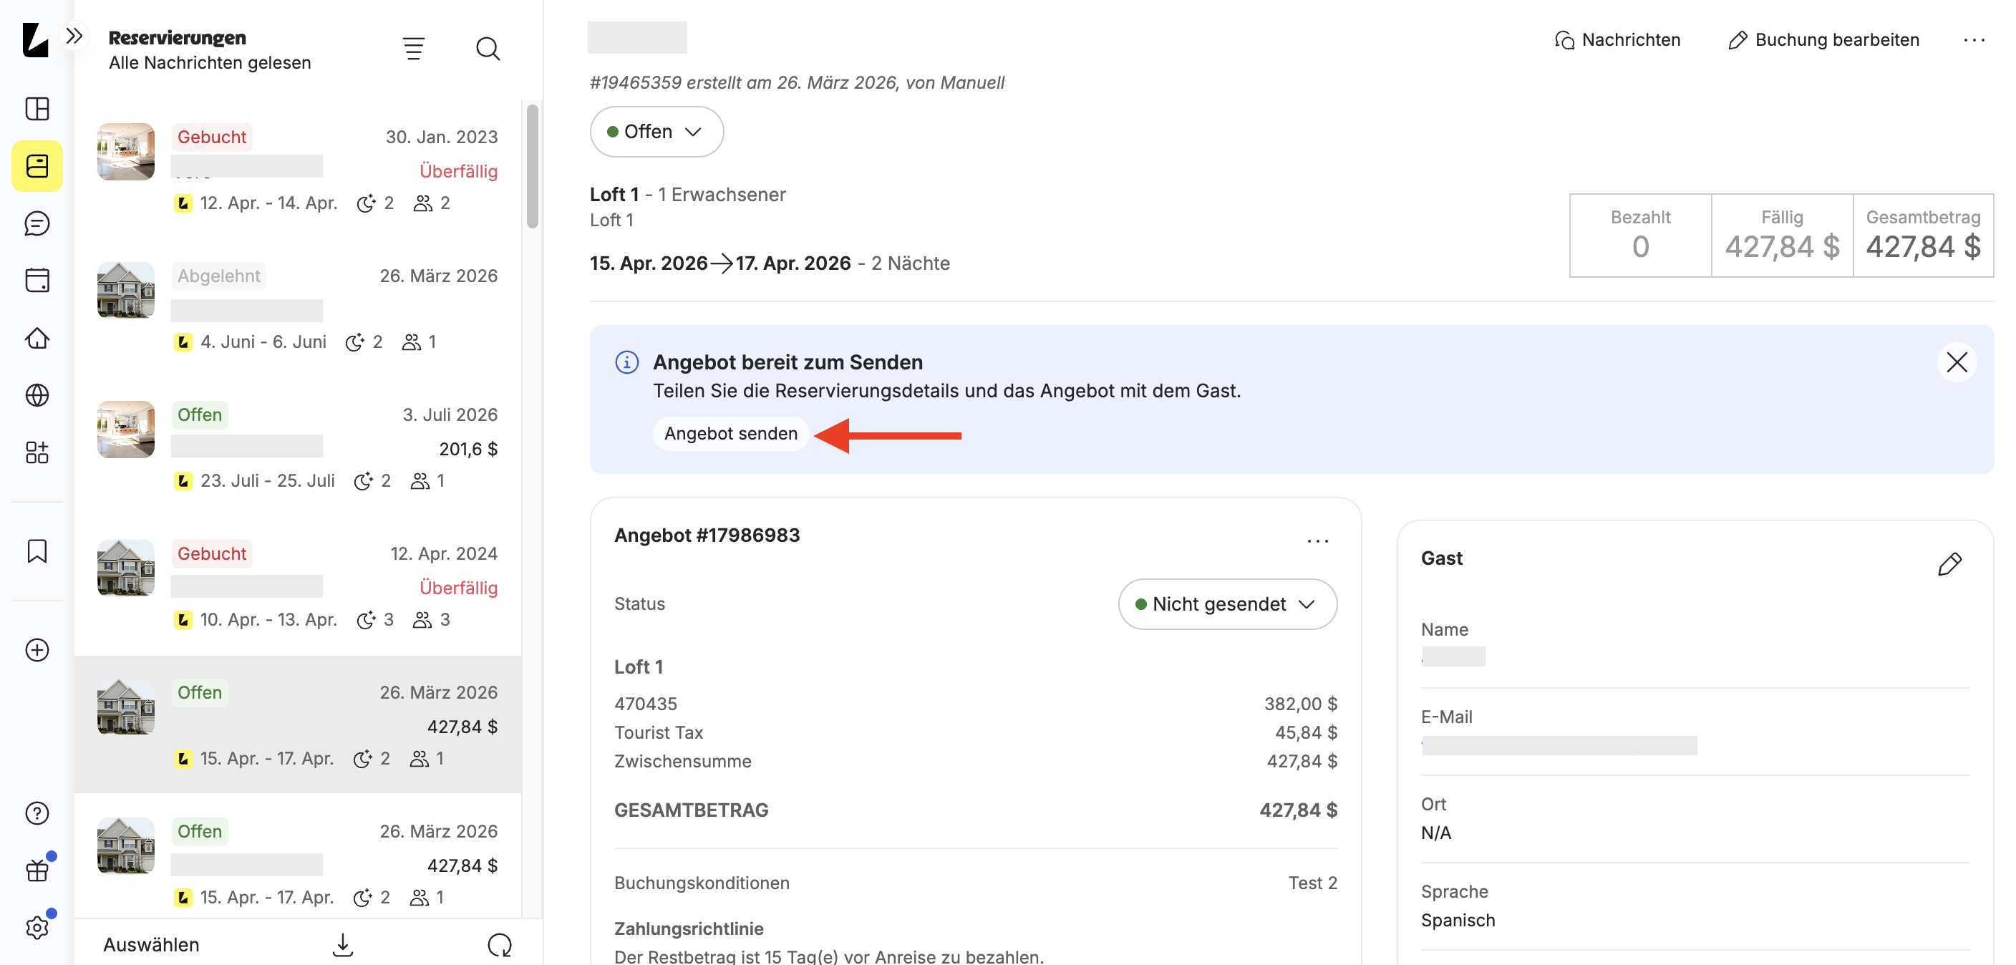Click the Alle Nachrichten gelesen subtitle
This screenshot has height=965, width=2016.
pos(210,62)
